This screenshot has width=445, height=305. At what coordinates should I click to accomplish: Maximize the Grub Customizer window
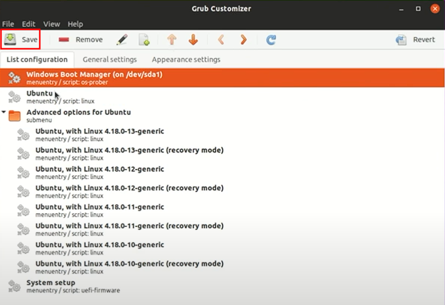(418, 9)
